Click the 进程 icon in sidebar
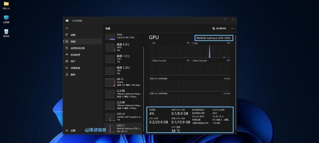Viewport: 319px width, 143px height. (67, 35)
